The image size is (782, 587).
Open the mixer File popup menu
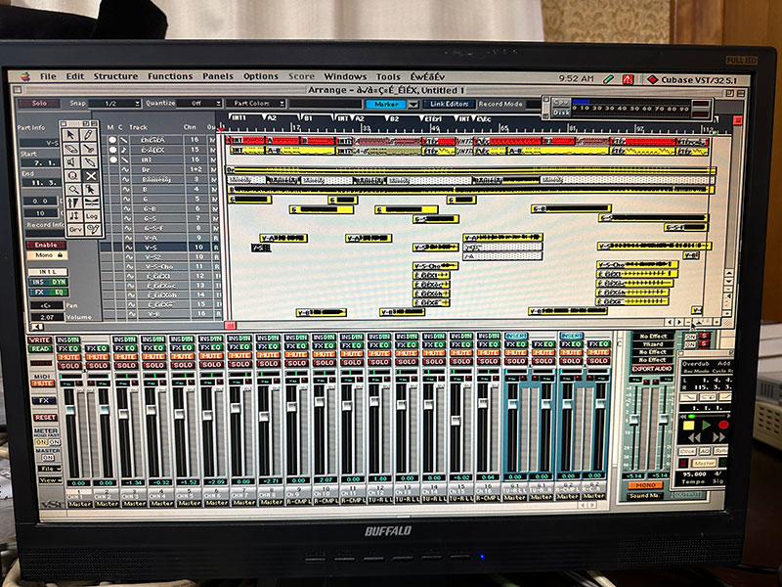tap(50, 469)
